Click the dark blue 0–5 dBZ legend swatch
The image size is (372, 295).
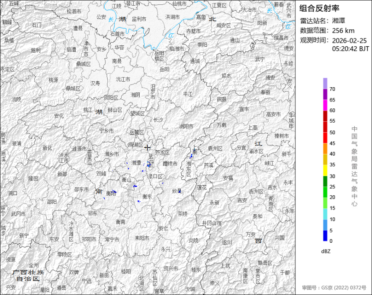(325, 236)
